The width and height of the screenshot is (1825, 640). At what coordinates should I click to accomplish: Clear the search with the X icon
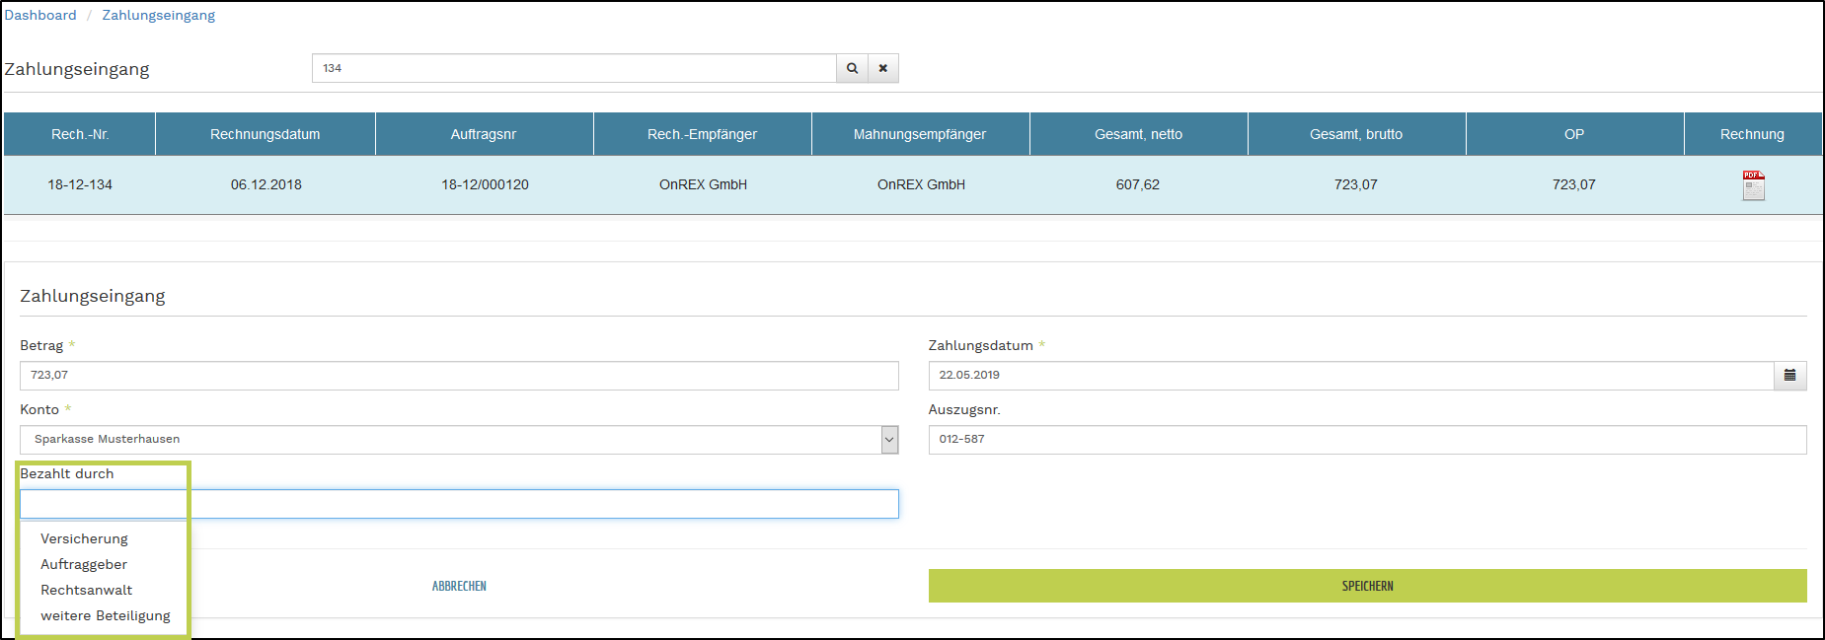(883, 68)
